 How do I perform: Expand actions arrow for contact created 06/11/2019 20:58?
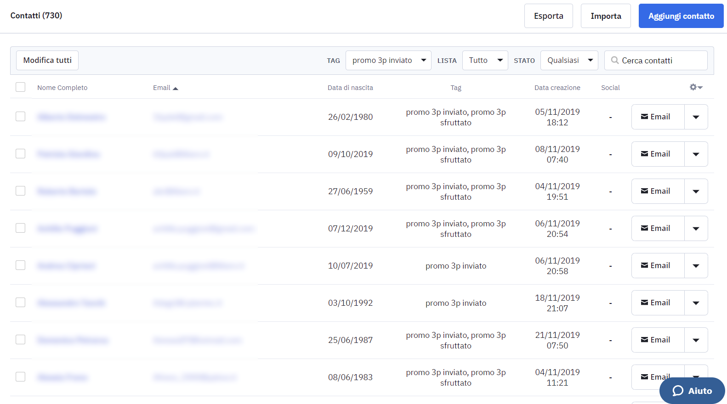pos(696,266)
